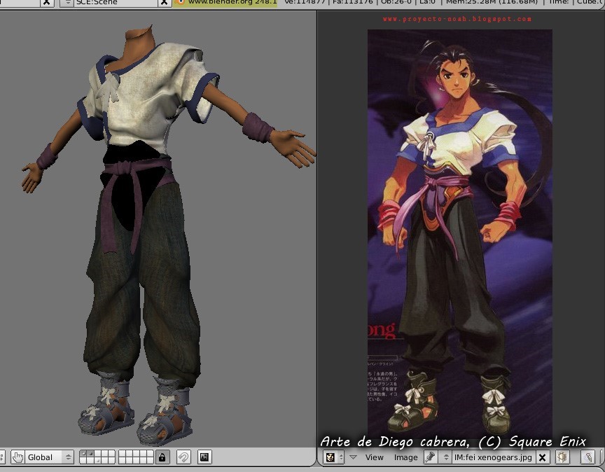Click the render preview image icon in 3D header

pyautogui.click(x=204, y=457)
